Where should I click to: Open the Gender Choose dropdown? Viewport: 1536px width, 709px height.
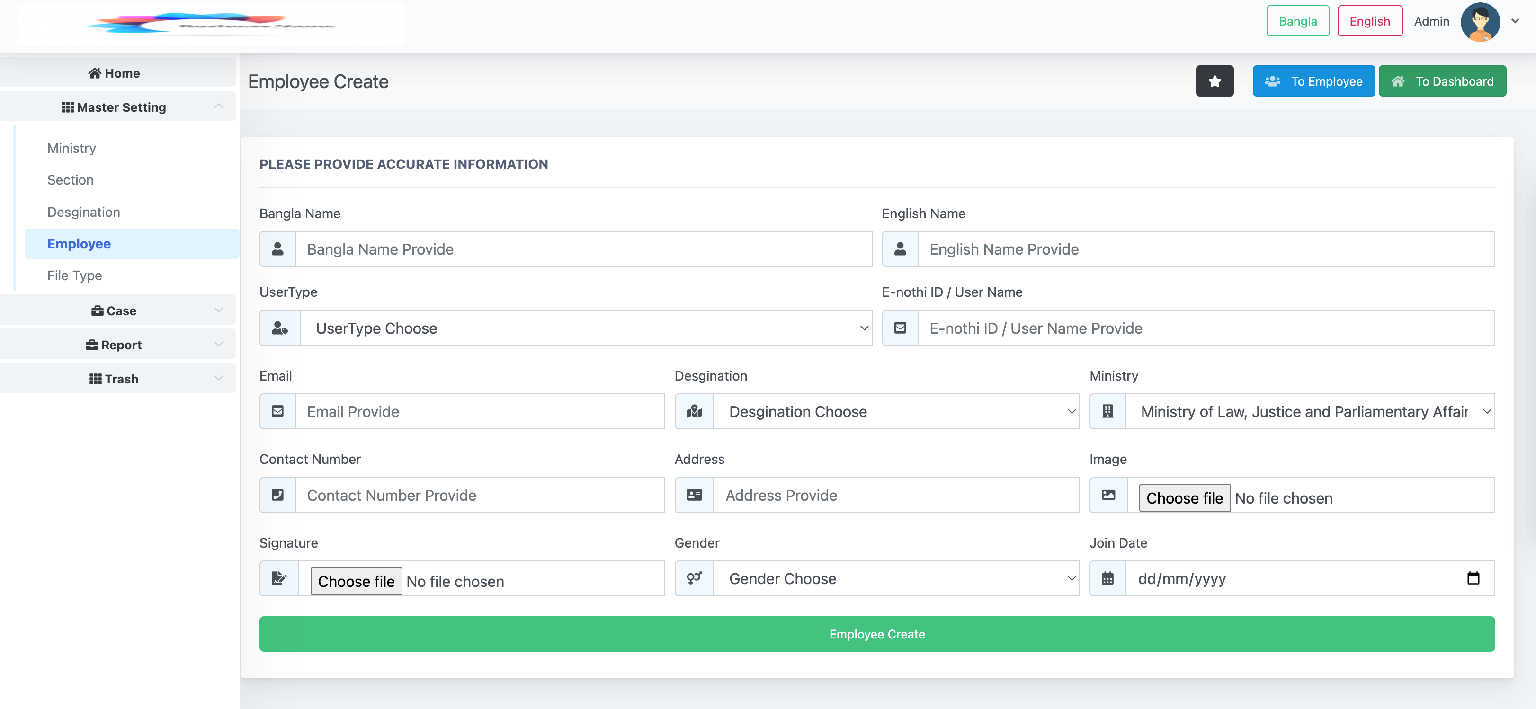[x=896, y=578]
